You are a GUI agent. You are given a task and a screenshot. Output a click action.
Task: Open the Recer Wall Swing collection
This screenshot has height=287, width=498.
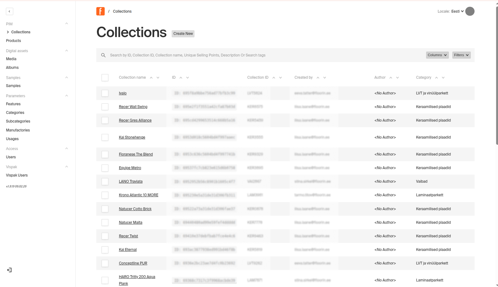(133, 107)
